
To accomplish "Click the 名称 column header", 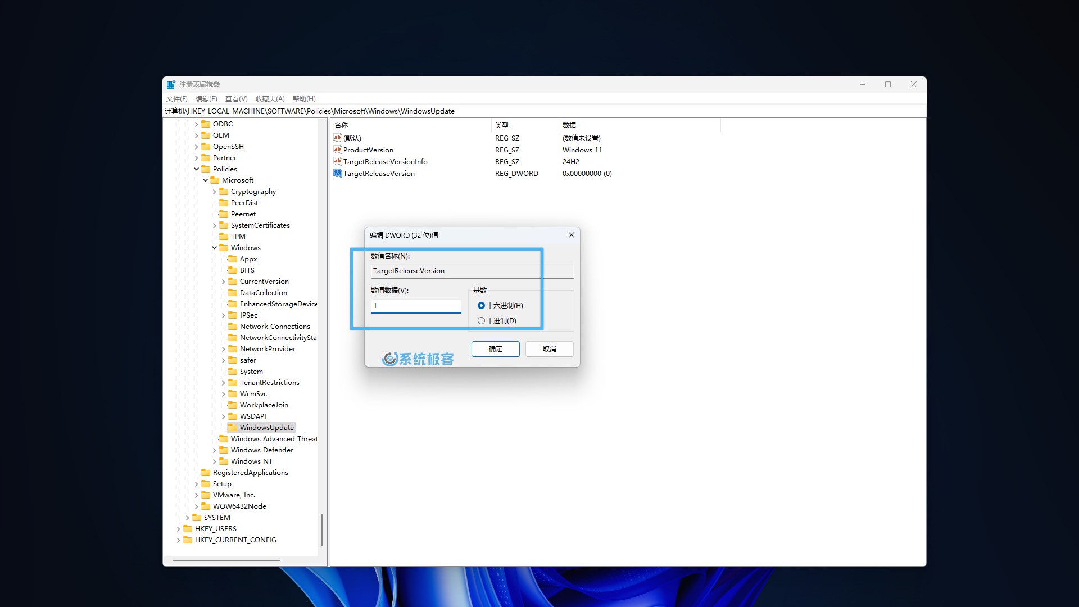I will (x=412, y=125).
